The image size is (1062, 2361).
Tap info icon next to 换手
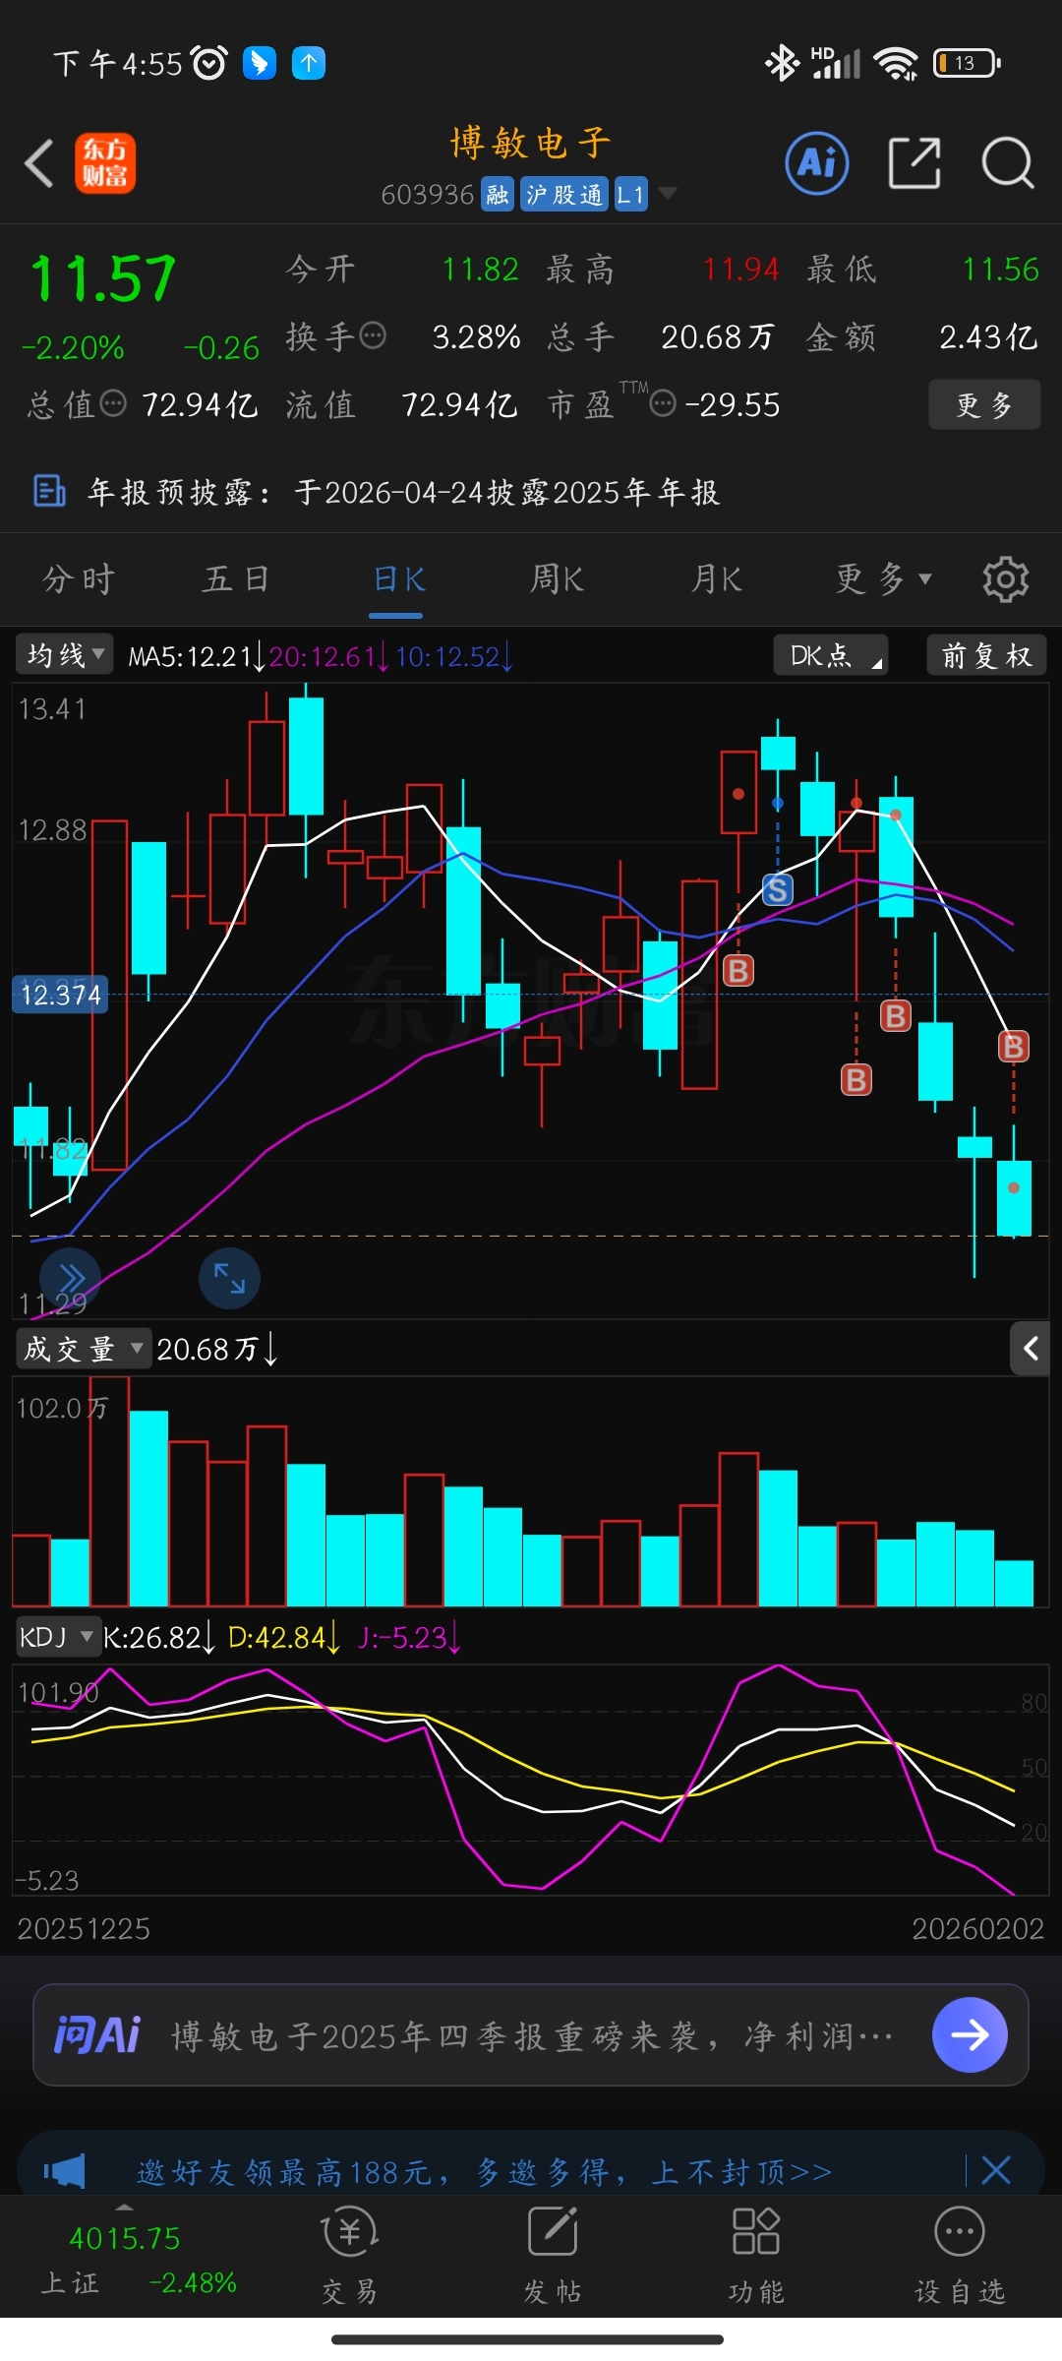tap(374, 336)
